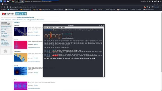Open the file manager from the top panel
Viewport: 162px width, 91px height.
[x=8, y=1]
